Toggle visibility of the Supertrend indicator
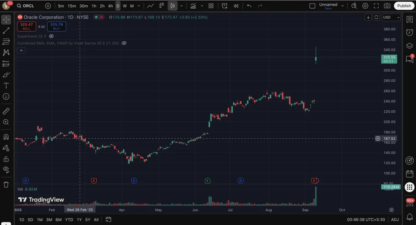Viewport: 416px width, 225px height. (51, 36)
